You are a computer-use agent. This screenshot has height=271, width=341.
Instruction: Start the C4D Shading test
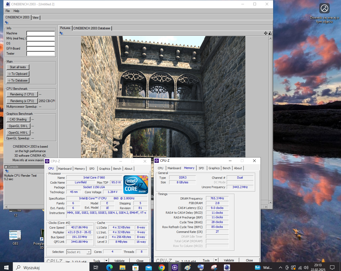click(x=18, y=119)
